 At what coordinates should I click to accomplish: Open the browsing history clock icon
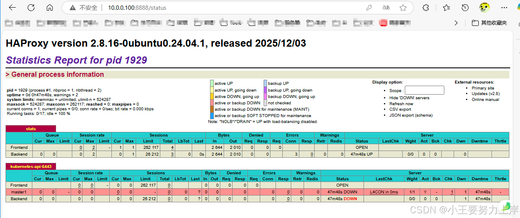pyautogui.click(x=465, y=8)
